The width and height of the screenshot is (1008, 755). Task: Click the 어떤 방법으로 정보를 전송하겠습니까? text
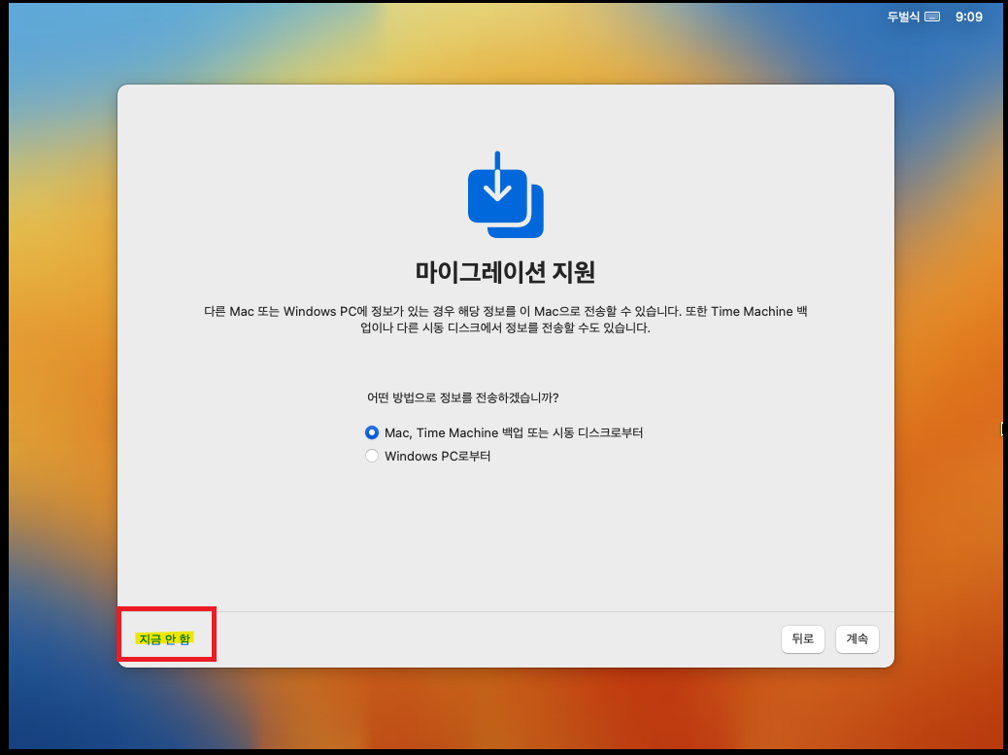pyautogui.click(x=463, y=398)
